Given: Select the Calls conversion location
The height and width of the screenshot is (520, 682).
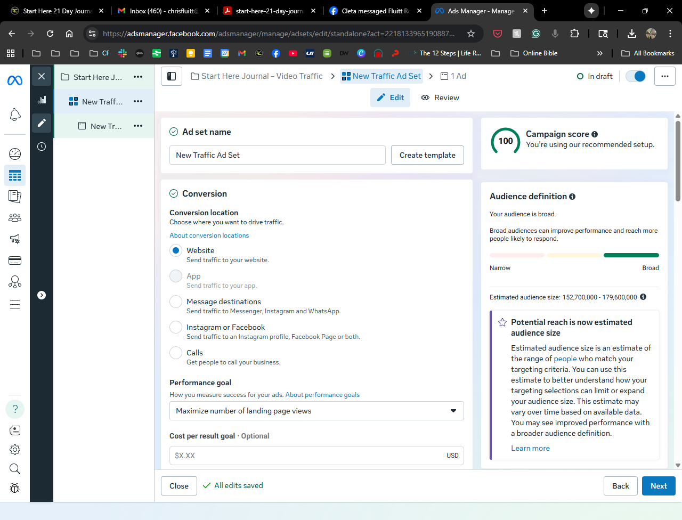Looking at the screenshot, I should [x=176, y=353].
